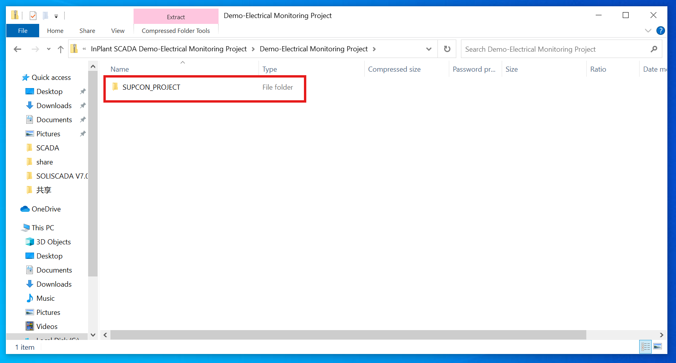Image resolution: width=676 pixels, height=363 pixels.
Task: Expand chevron after InPlant SCADA breadcrumb
Action: pos(253,49)
